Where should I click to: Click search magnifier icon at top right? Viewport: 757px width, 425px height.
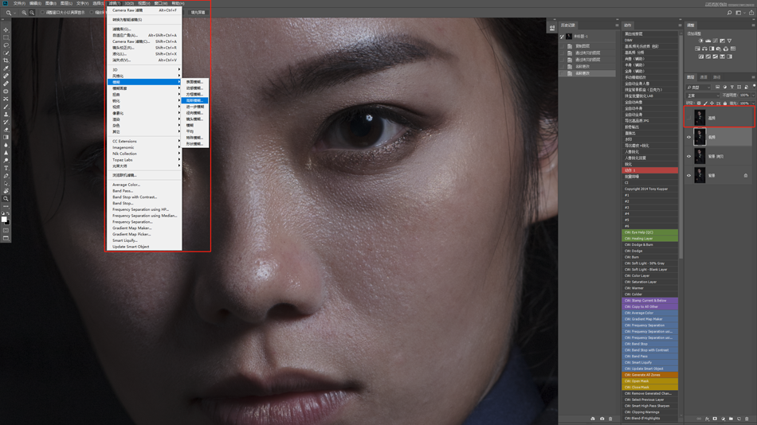[x=729, y=13]
